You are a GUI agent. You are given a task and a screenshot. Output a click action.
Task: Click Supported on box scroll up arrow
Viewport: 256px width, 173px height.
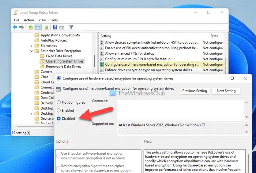246,125
